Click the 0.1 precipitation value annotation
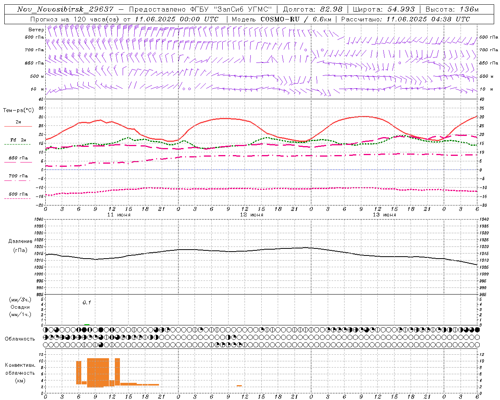This screenshot has width=500, height=400. [87, 302]
